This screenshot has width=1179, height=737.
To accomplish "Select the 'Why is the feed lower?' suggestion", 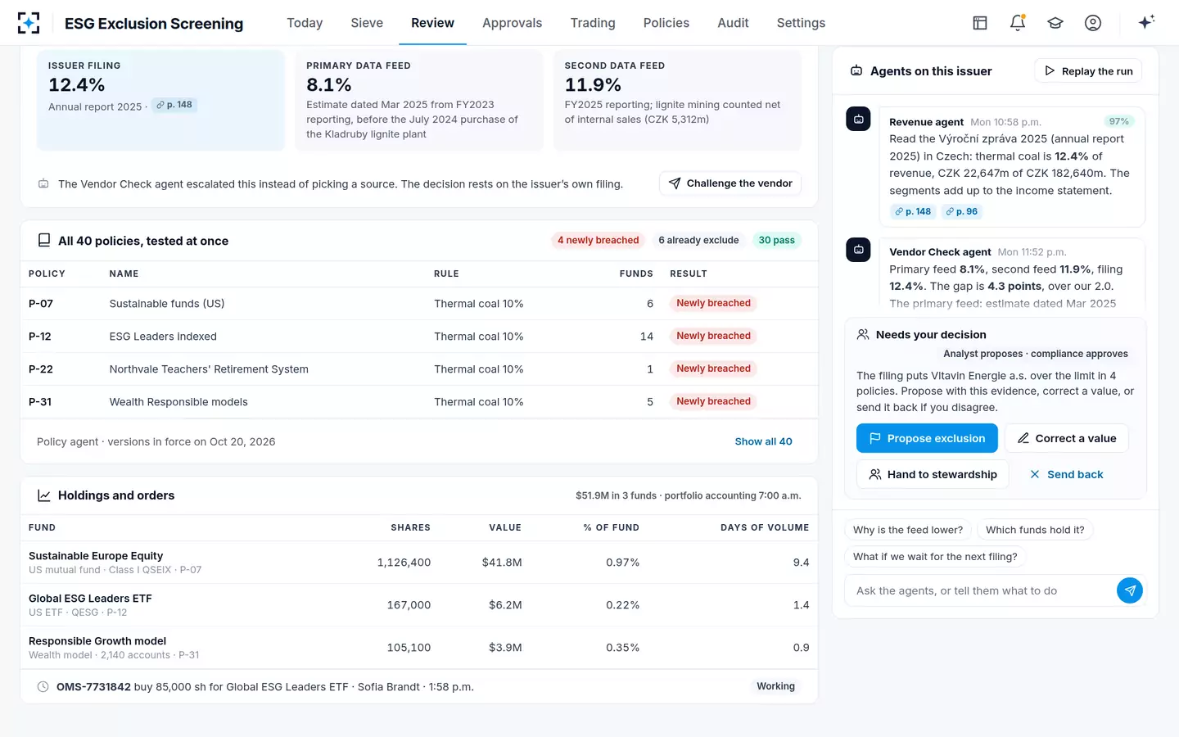I will [x=908, y=530].
